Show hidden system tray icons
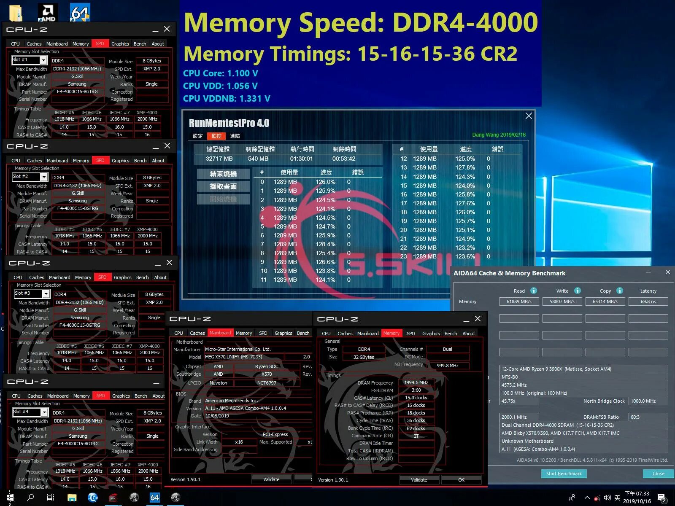The width and height of the screenshot is (675, 506). pyautogui.click(x=587, y=498)
